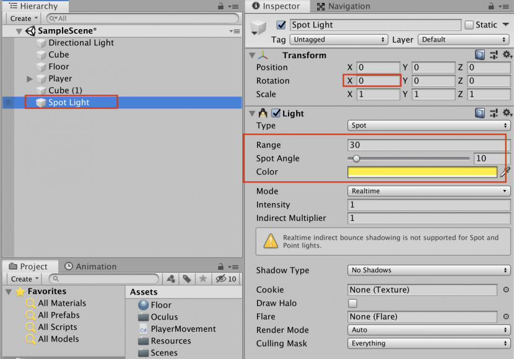This screenshot has width=514, height=359.
Task: Click the Create button in the Project panel
Action: tap(22, 279)
